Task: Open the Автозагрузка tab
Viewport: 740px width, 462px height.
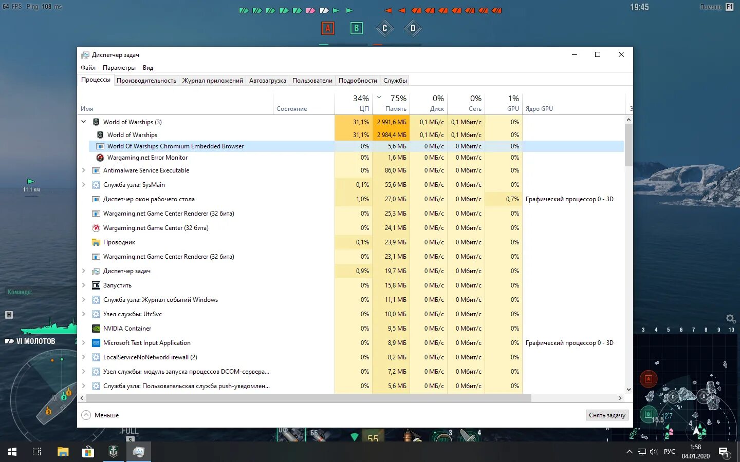Action: pyautogui.click(x=268, y=81)
